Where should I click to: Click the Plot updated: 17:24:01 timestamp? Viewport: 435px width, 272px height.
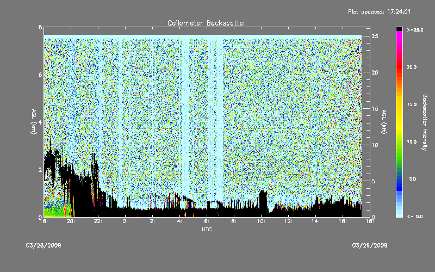click(x=379, y=11)
